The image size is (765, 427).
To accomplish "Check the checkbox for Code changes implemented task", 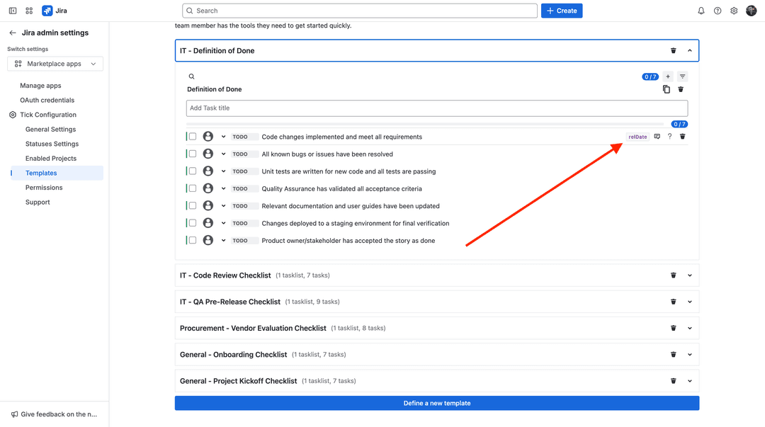I will (193, 136).
